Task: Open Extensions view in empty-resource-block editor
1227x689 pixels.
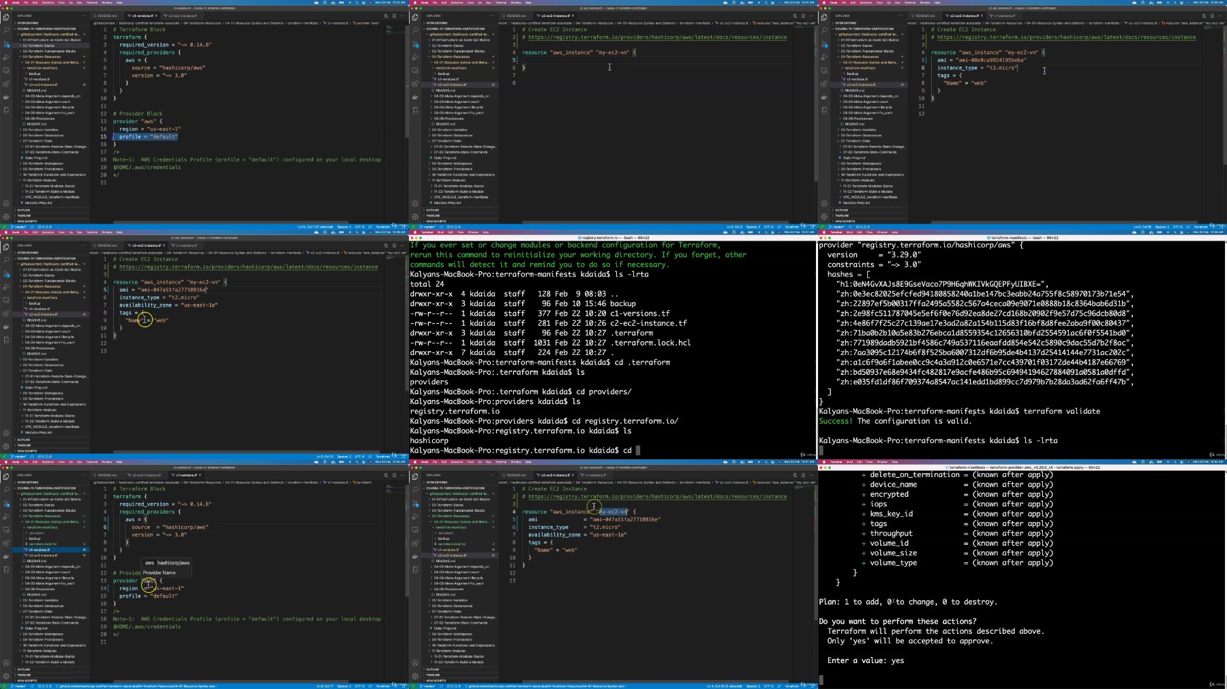Action: (x=415, y=84)
